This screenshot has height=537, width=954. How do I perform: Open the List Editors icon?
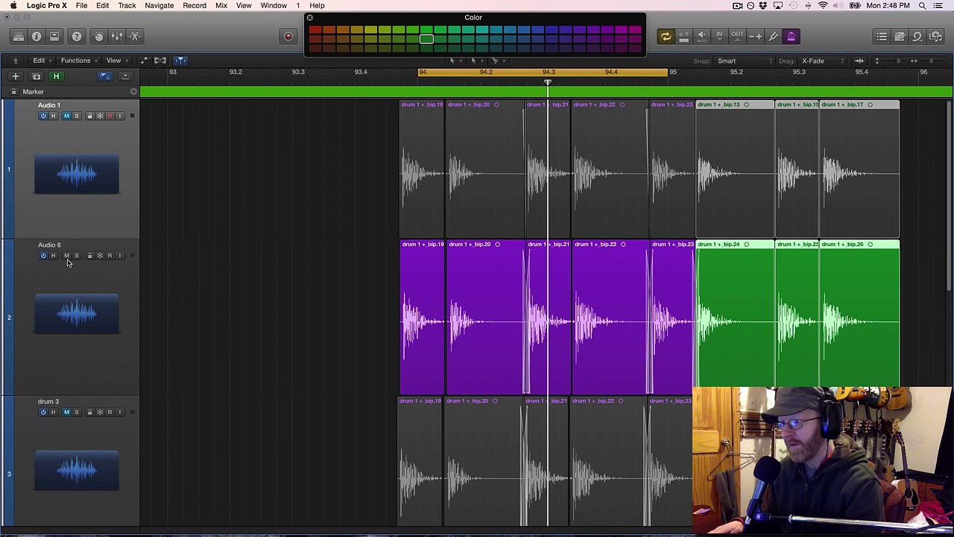click(882, 36)
